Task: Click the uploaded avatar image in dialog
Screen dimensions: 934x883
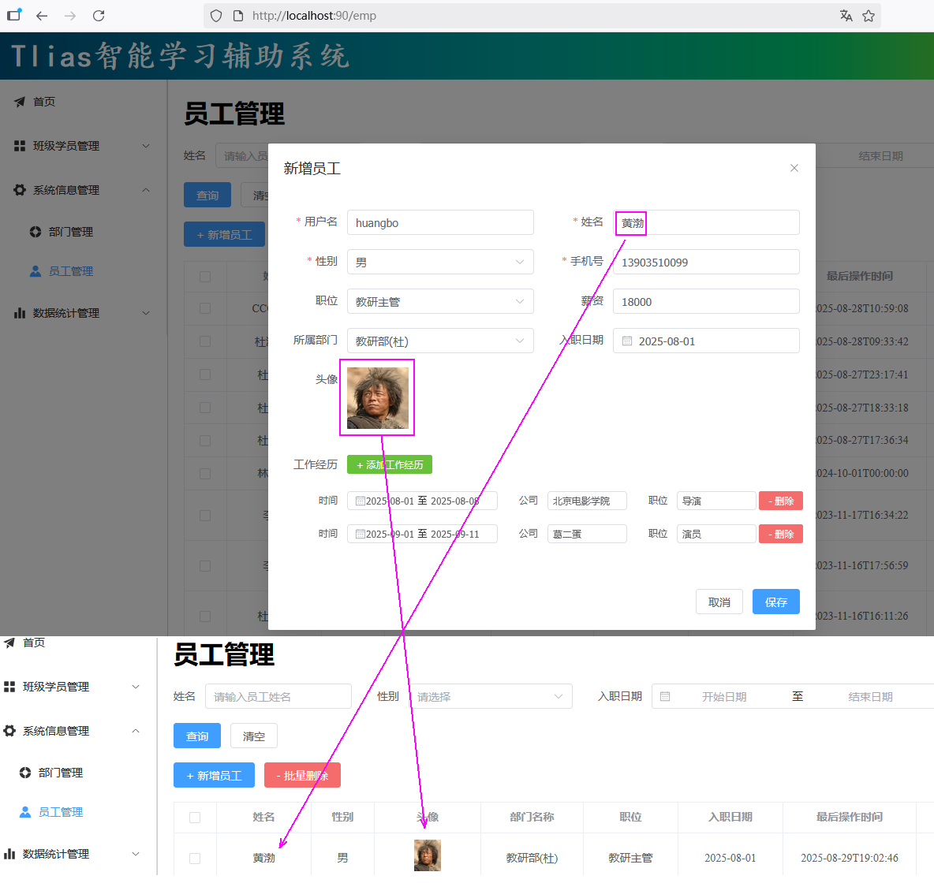Action: pos(378,397)
